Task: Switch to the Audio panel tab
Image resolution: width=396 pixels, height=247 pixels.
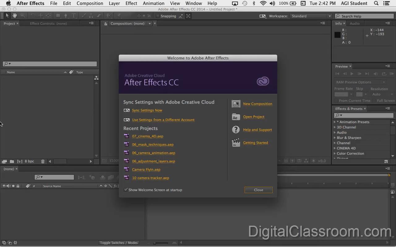Action: click(355, 23)
